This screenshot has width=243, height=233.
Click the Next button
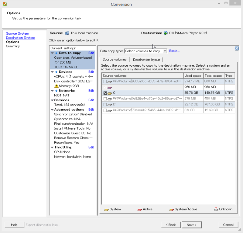pos(192,225)
